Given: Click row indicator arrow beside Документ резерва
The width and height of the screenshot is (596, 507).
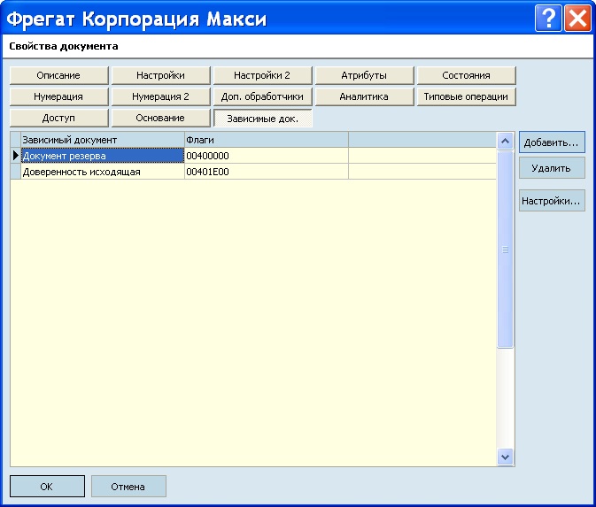Looking at the screenshot, I should pyautogui.click(x=16, y=156).
